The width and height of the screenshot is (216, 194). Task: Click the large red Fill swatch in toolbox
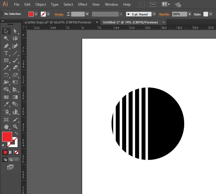[7, 137]
